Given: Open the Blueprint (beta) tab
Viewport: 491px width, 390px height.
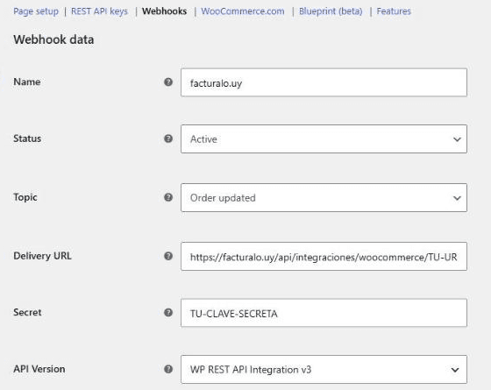Looking at the screenshot, I should coord(331,11).
